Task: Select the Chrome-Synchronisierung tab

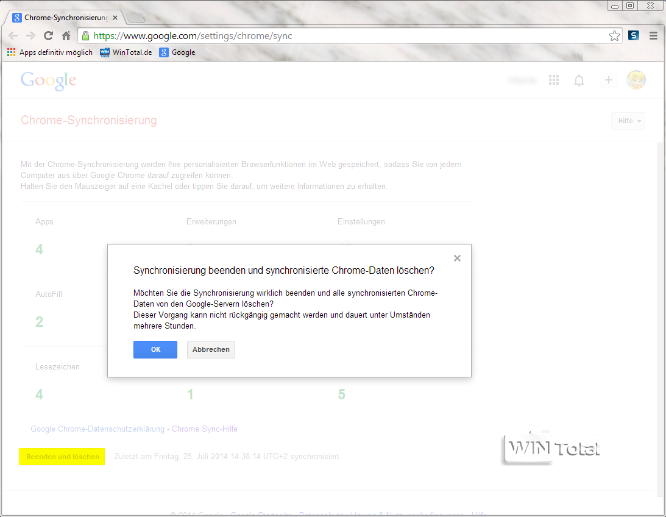Action: click(64, 18)
